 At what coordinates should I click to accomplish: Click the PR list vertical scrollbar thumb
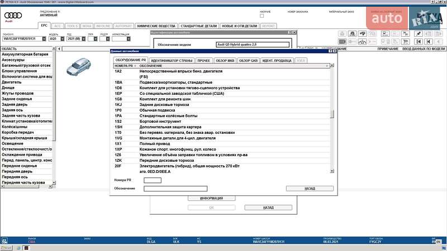click(x=332, y=114)
